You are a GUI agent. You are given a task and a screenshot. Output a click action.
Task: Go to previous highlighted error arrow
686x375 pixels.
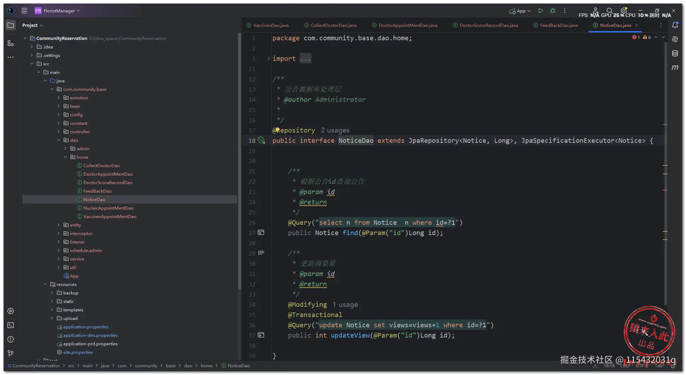pyautogui.click(x=656, y=37)
